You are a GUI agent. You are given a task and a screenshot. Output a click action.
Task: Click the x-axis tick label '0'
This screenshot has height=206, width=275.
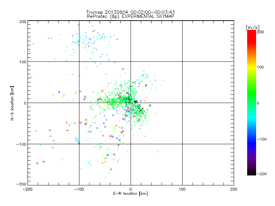coord(131,189)
